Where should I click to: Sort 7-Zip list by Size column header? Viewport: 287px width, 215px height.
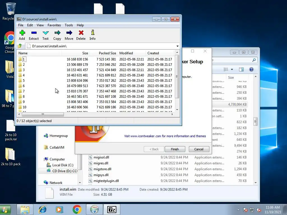click(x=75, y=53)
